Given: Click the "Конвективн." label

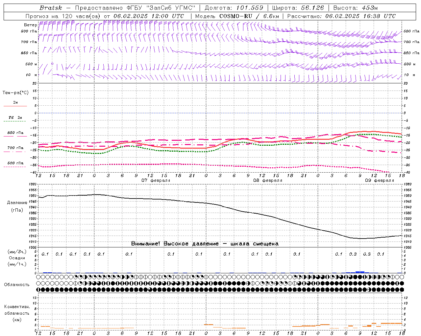Looking at the screenshot, I should pos(17,307).
